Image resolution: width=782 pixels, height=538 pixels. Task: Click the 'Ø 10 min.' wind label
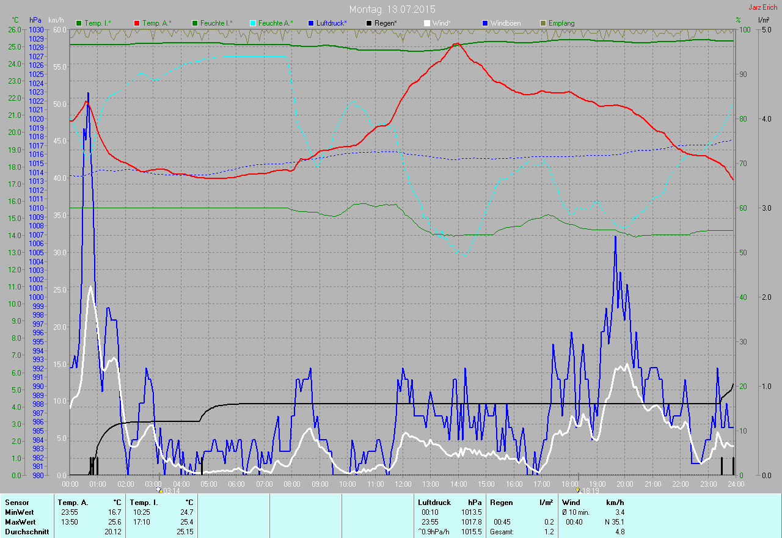click(576, 512)
